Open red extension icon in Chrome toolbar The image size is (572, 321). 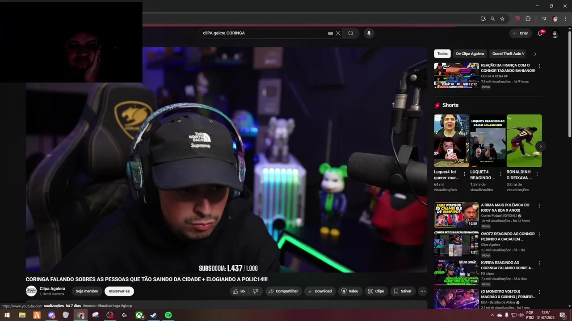pos(517,19)
